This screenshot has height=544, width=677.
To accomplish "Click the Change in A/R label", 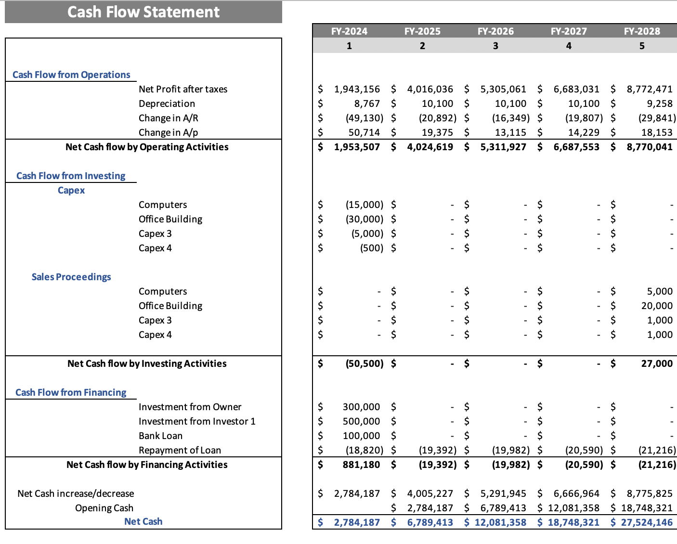I will 169,117.
